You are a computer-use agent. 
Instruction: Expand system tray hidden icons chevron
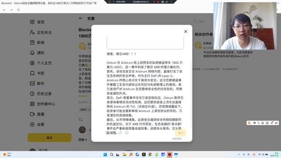click(x=239, y=154)
